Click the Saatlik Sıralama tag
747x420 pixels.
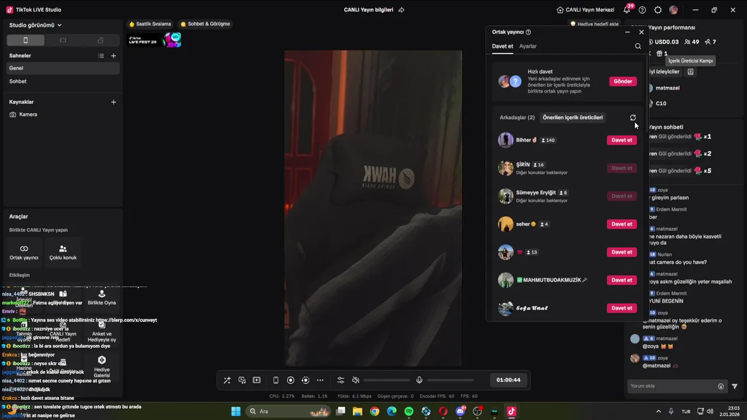click(x=150, y=24)
